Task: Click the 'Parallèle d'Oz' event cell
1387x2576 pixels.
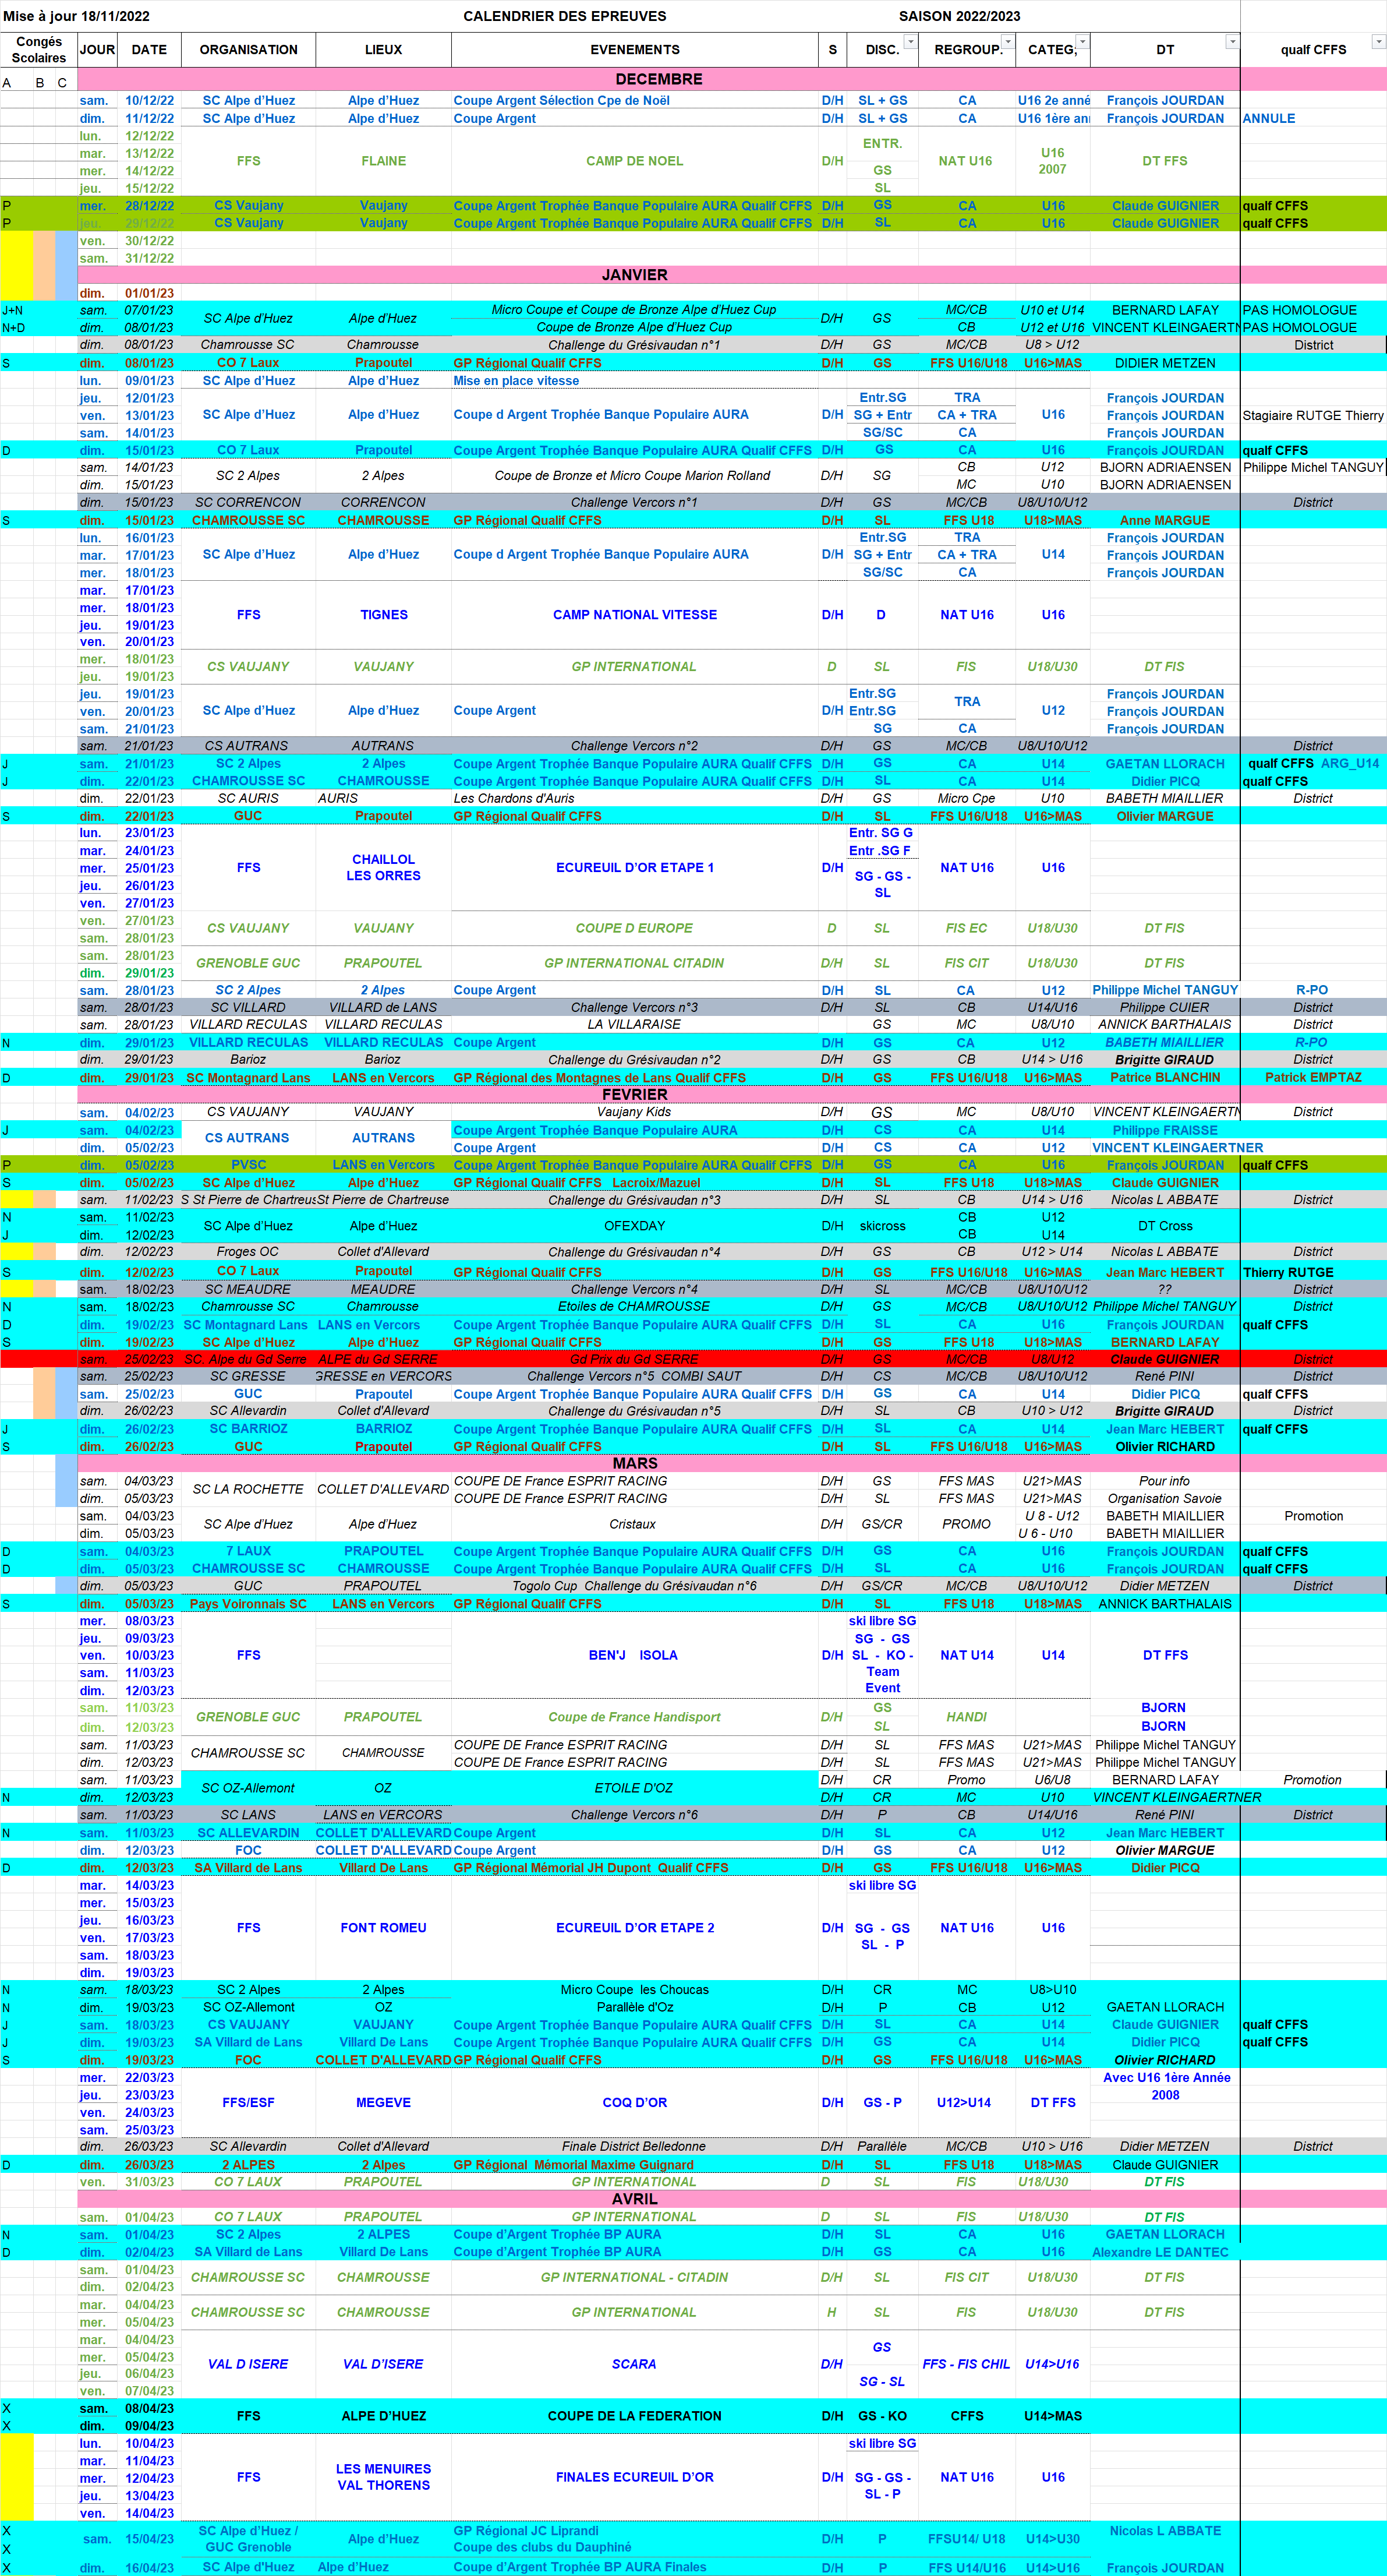Action: click(635, 2008)
